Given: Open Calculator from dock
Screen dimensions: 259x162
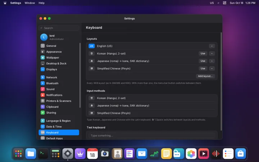Looking at the screenshot, I should pyautogui.click(x=55, y=154).
